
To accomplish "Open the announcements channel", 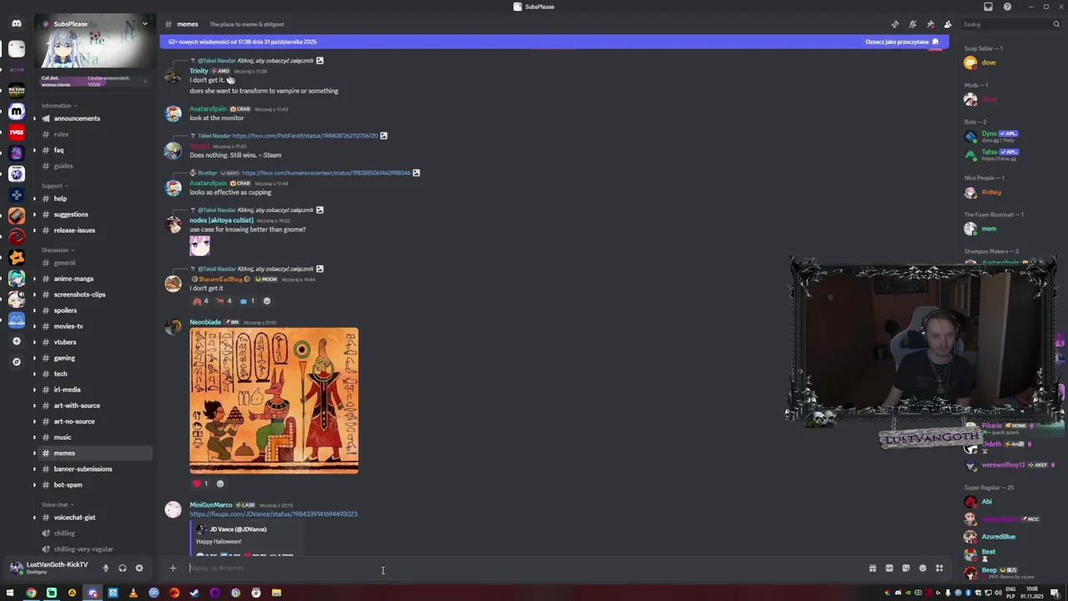I will pyautogui.click(x=93, y=119).
